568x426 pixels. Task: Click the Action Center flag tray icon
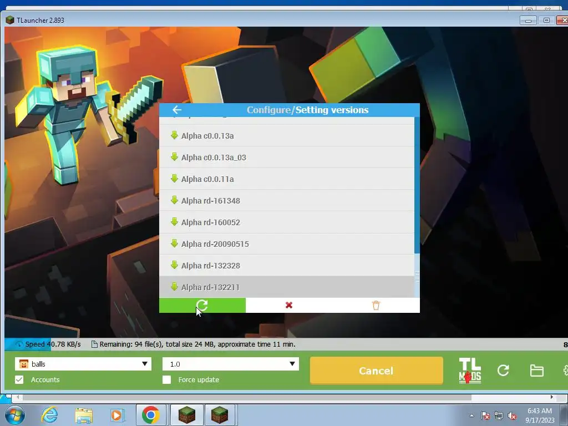click(x=485, y=415)
